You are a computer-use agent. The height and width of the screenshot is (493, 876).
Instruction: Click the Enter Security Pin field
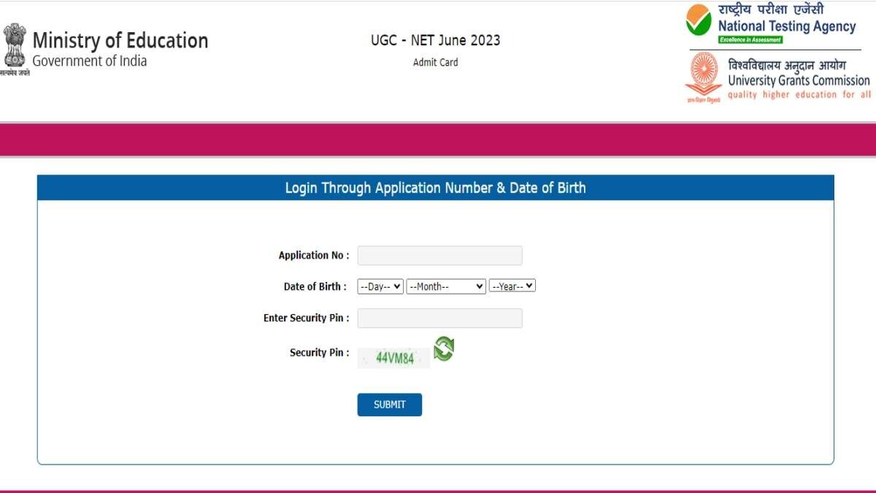click(x=439, y=318)
